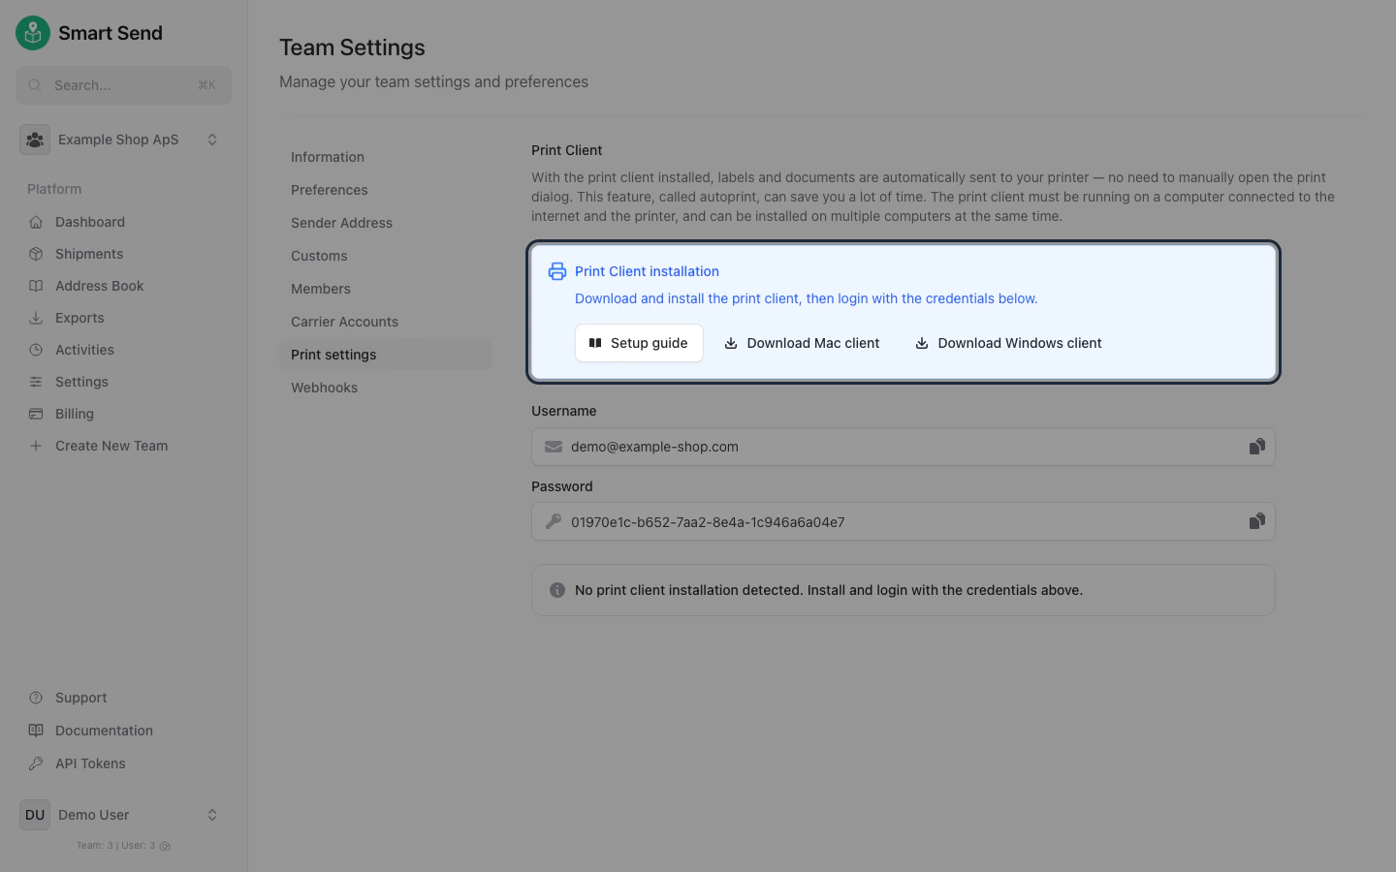Open the Address Book section
1396x872 pixels.
click(34, 285)
